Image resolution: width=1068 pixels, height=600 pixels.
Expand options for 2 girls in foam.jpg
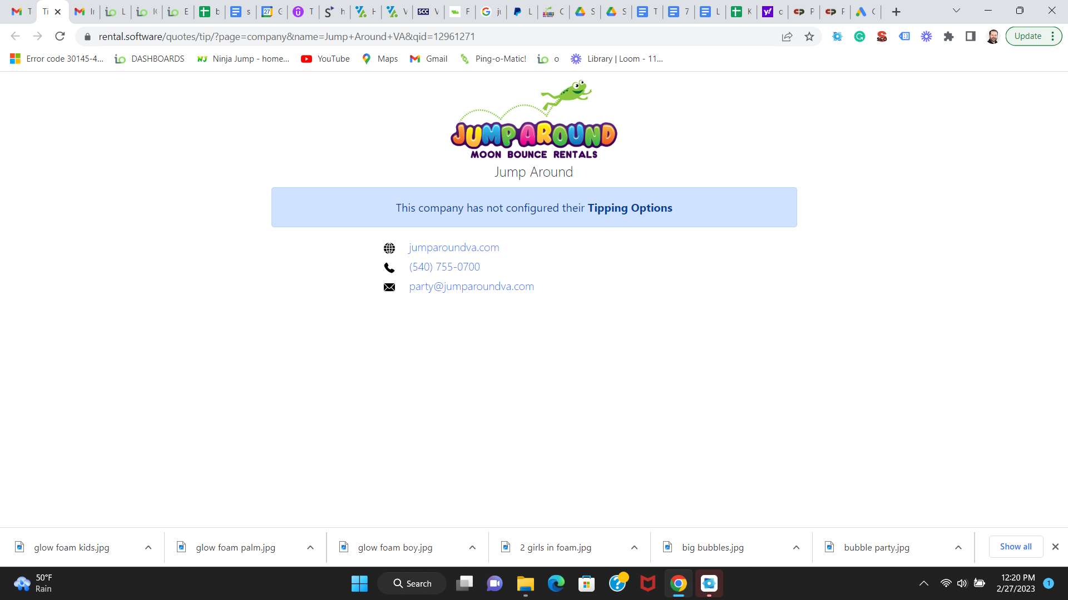(x=634, y=547)
